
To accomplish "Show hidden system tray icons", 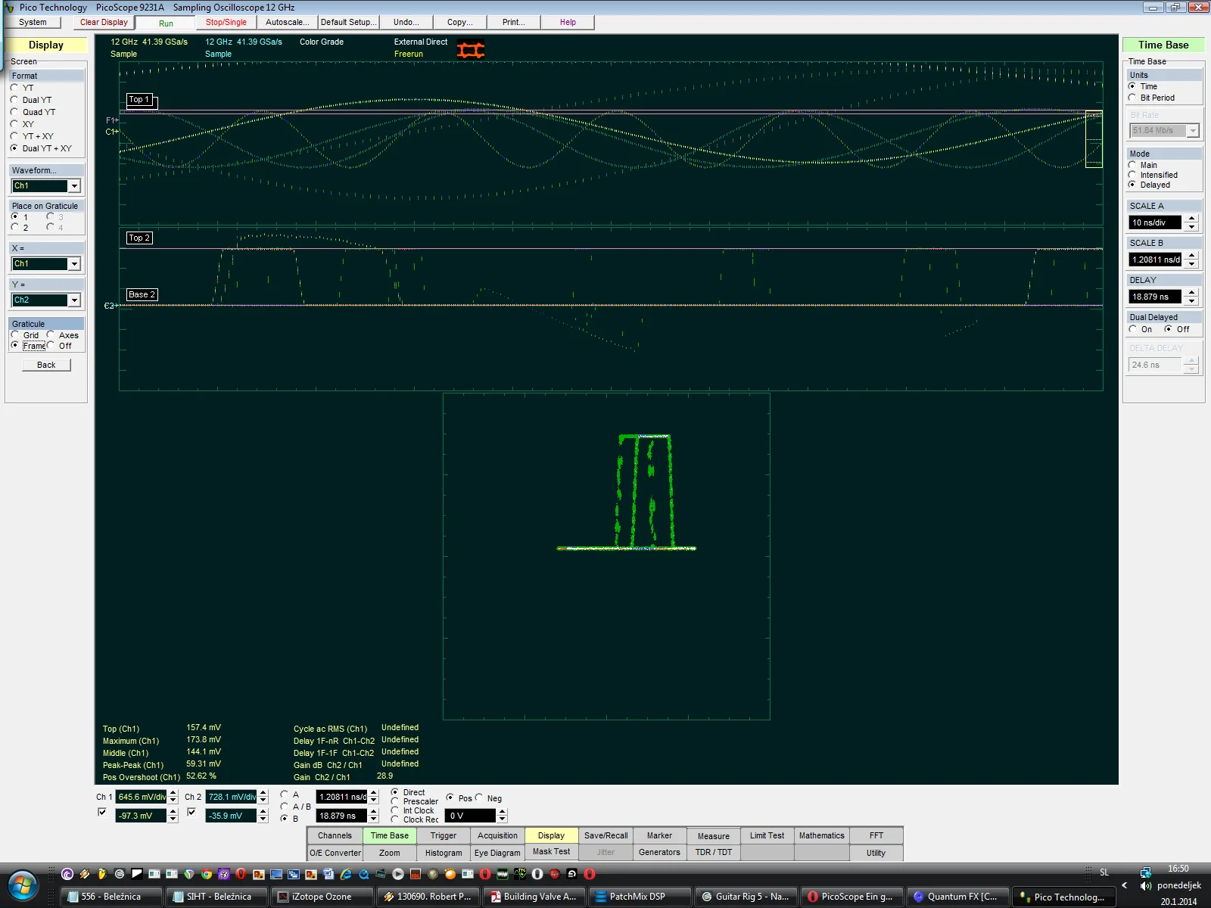I will (x=1124, y=885).
